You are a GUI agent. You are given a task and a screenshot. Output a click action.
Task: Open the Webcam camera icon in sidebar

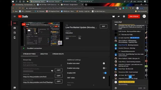pos(15,28)
